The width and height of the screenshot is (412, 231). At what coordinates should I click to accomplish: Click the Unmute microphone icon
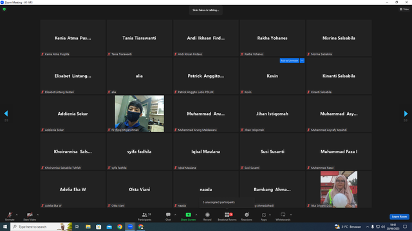point(10,215)
